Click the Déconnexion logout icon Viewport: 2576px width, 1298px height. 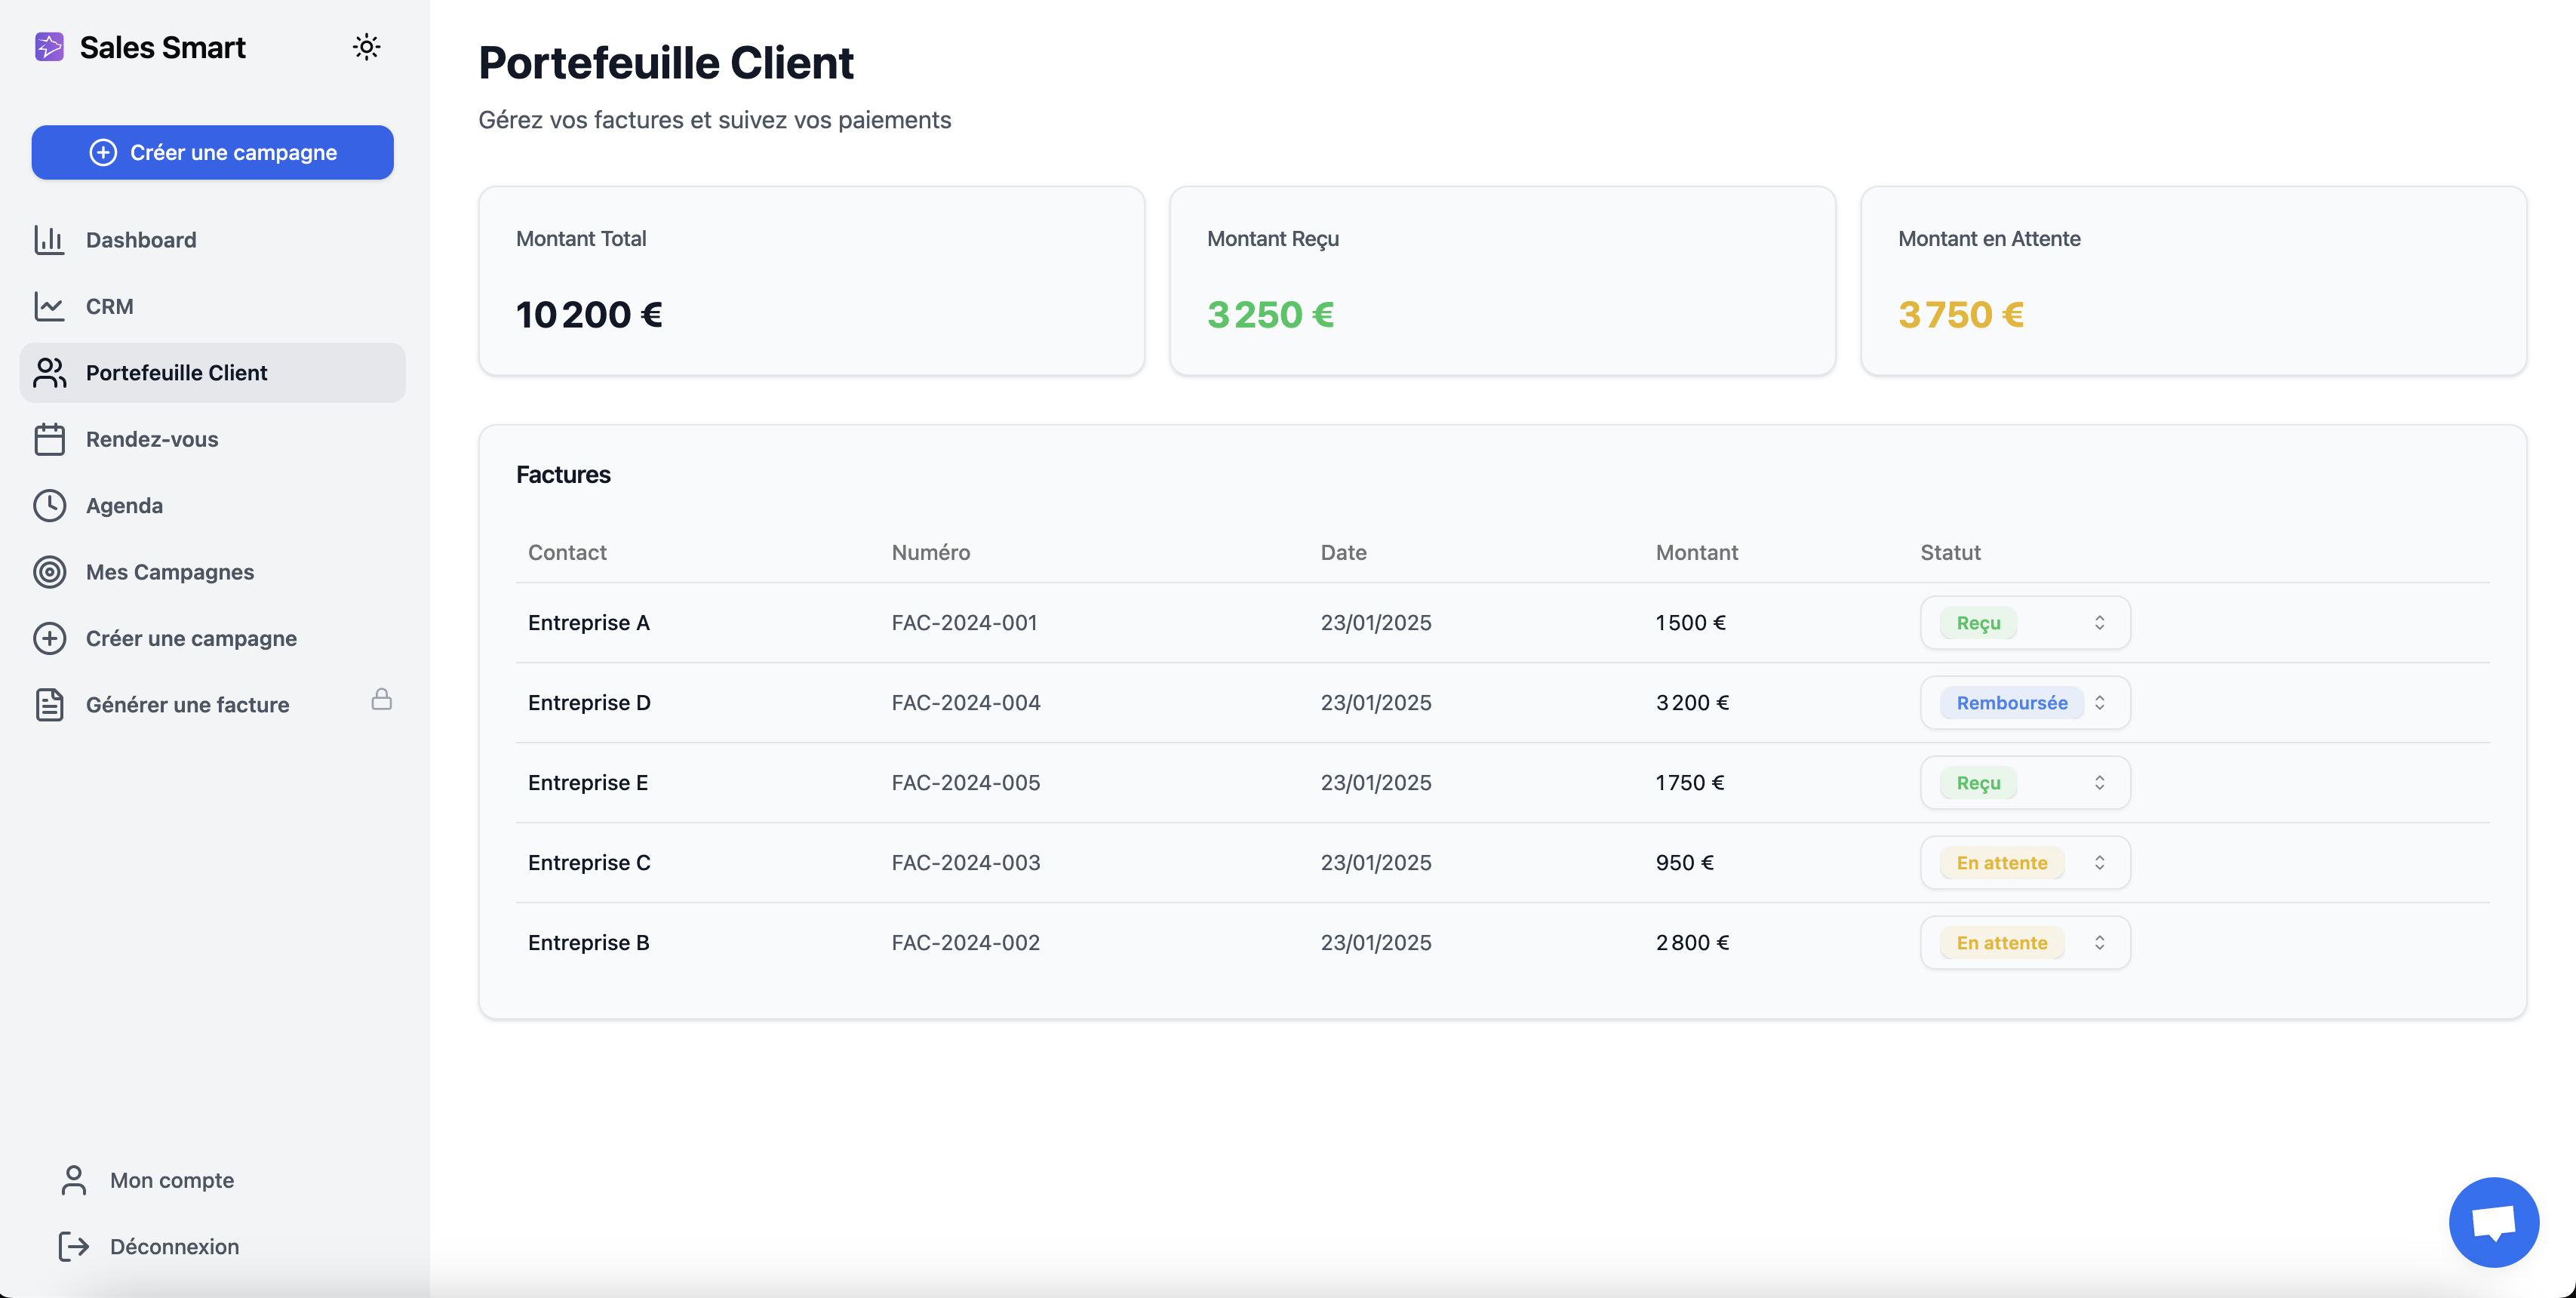click(74, 1246)
